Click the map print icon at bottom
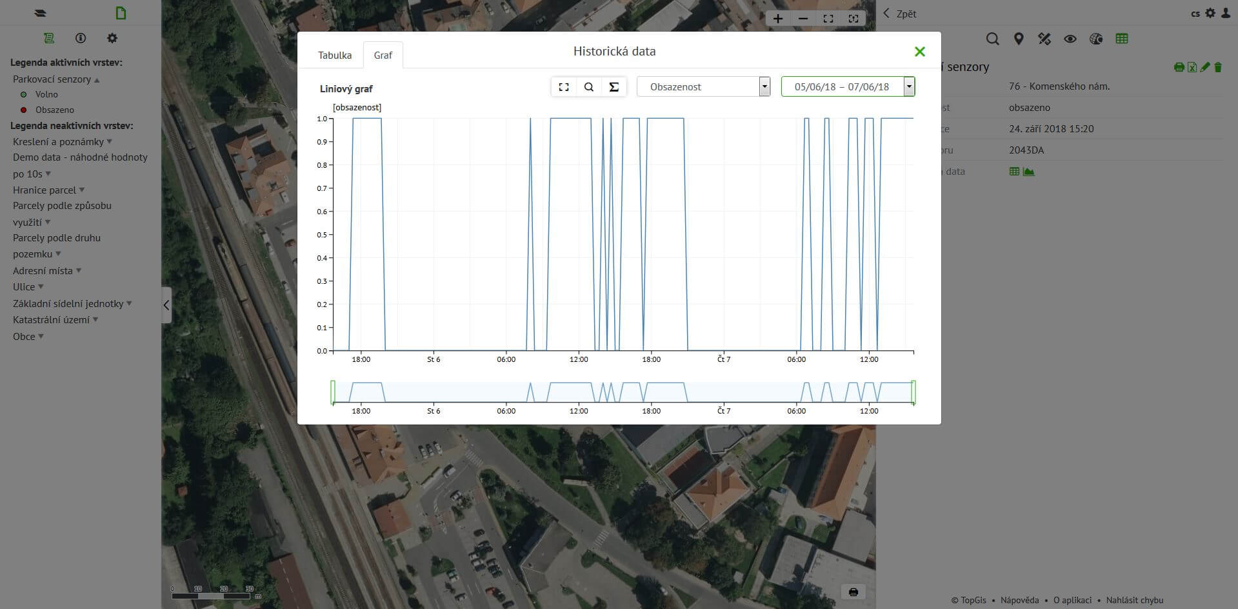Image resolution: width=1238 pixels, height=609 pixels. point(854,592)
